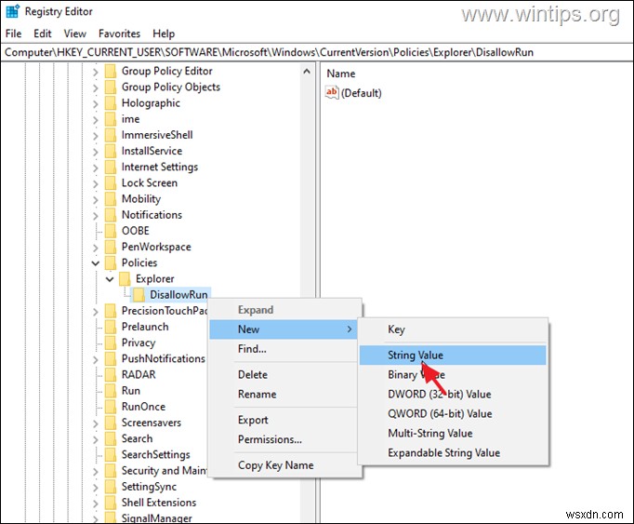The width and height of the screenshot is (634, 524).
Task: Click the Prelaunch folder icon
Action: pyautogui.click(x=111, y=327)
